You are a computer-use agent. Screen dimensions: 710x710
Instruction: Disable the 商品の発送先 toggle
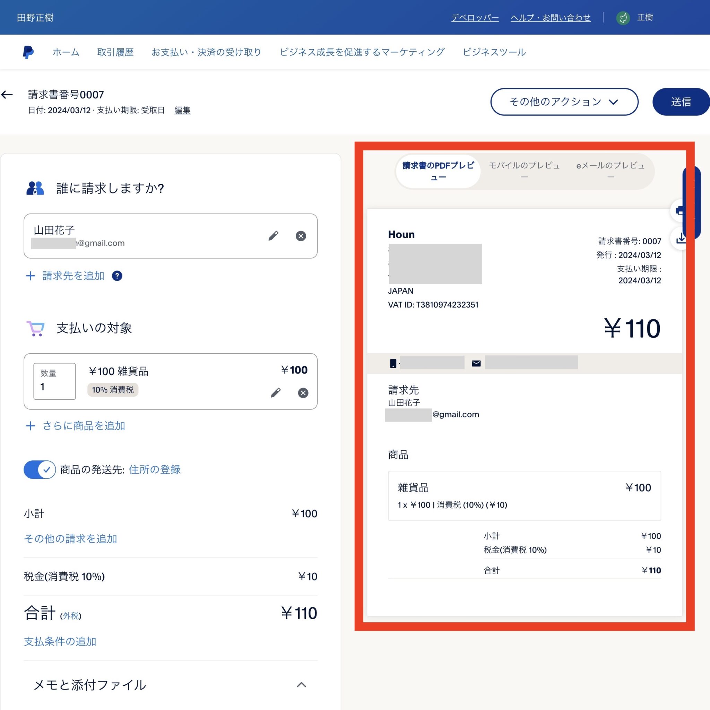click(x=39, y=469)
